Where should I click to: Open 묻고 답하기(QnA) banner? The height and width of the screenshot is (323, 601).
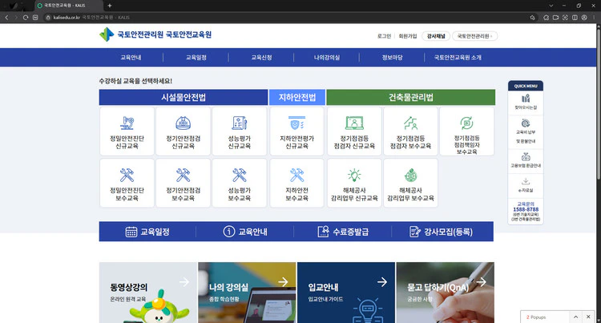point(446,293)
